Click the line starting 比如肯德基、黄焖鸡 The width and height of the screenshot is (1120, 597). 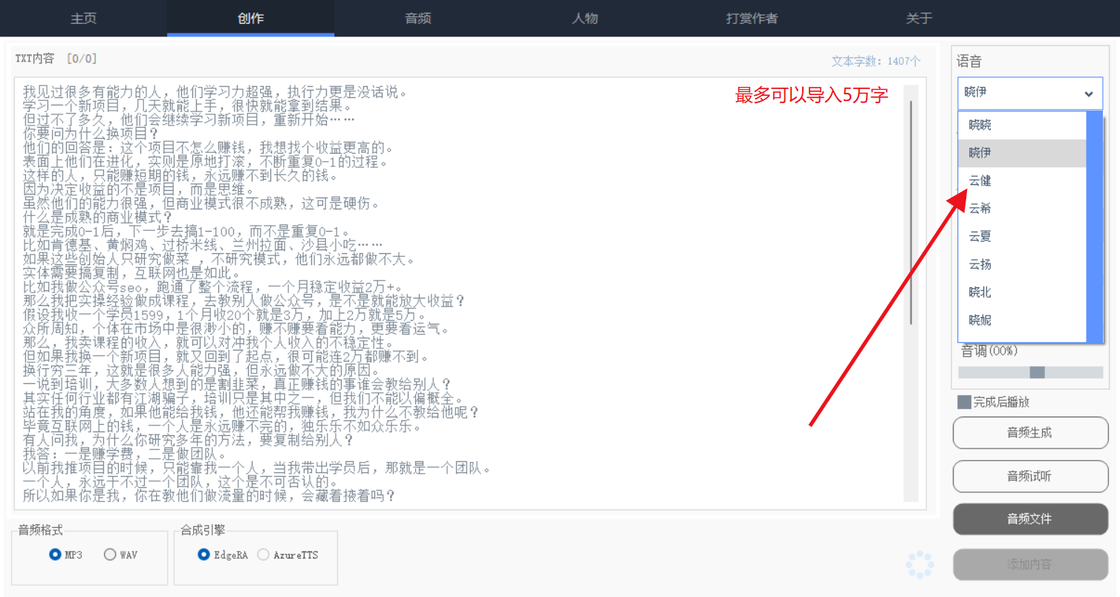204,246
